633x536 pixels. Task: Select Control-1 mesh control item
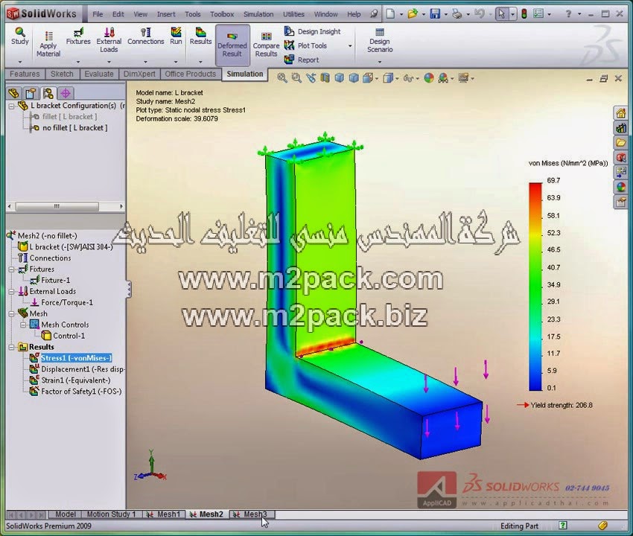[69, 336]
